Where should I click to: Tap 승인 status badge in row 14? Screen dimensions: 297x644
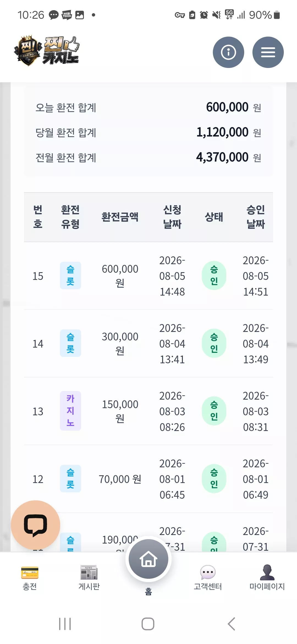[214, 343]
